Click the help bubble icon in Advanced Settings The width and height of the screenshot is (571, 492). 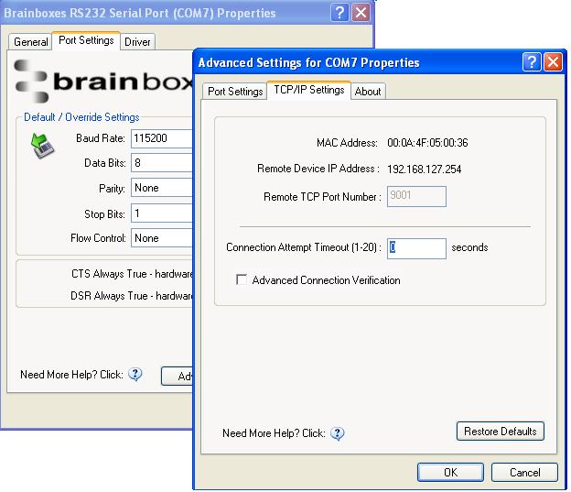pos(338,433)
